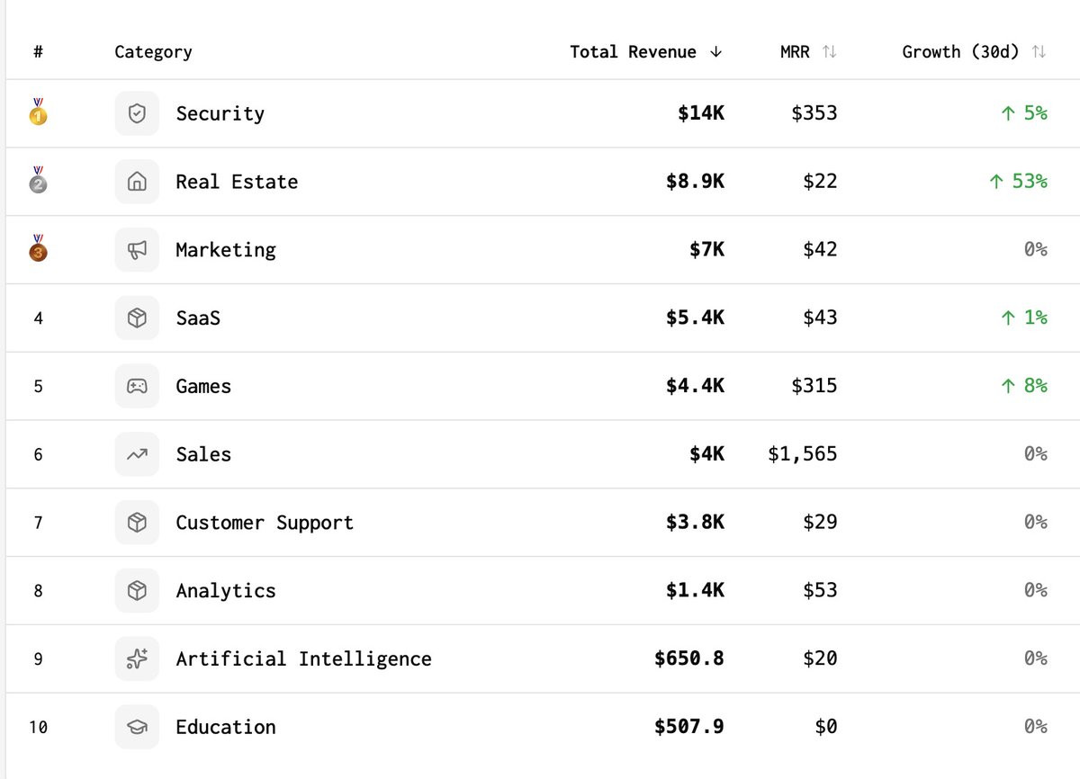
Task: Click the Security shield icon
Action: click(137, 113)
